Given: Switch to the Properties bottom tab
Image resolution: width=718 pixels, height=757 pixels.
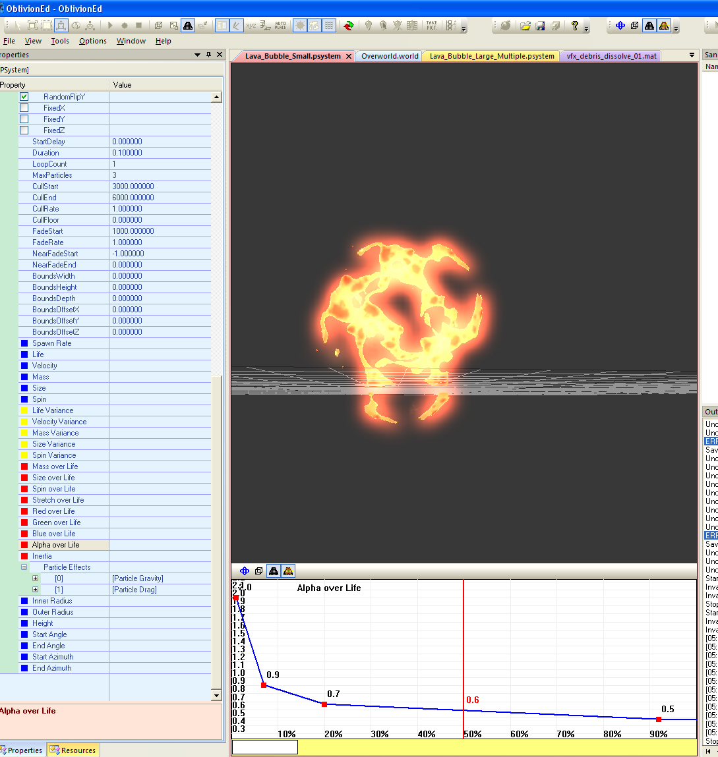Looking at the screenshot, I should [x=22, y=750].
